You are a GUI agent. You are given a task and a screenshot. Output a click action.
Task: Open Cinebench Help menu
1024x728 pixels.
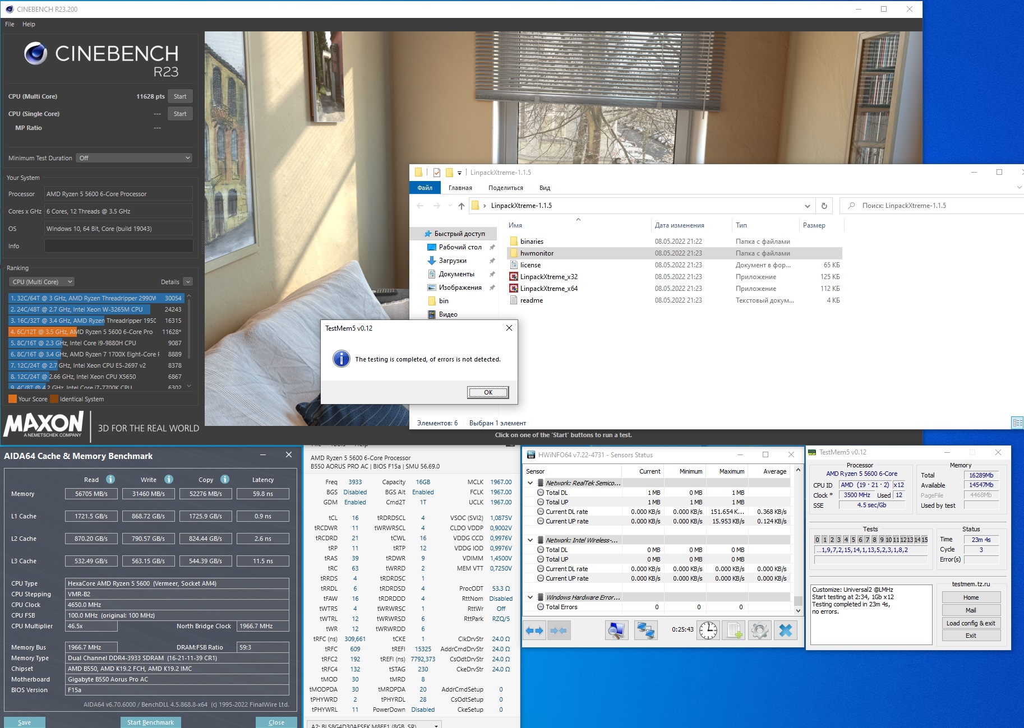(29, 24)
